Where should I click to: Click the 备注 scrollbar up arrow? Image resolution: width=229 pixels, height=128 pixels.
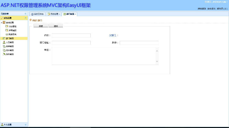click(x=157, y=51)
